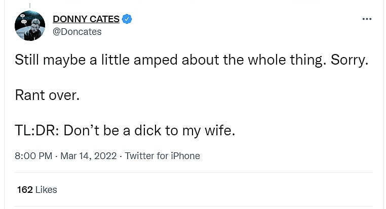The height and width of the screenshot is (209, 386).
Task: Click the word Likes below the tweet
Action: click(46, 190)
